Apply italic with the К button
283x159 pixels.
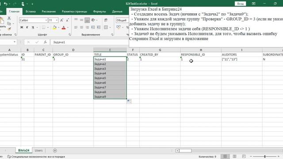click(27, 27)
